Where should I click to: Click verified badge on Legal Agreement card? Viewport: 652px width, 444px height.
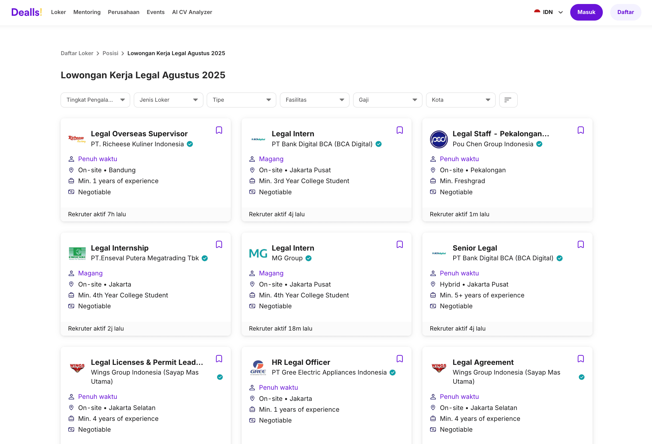point(582,377)
